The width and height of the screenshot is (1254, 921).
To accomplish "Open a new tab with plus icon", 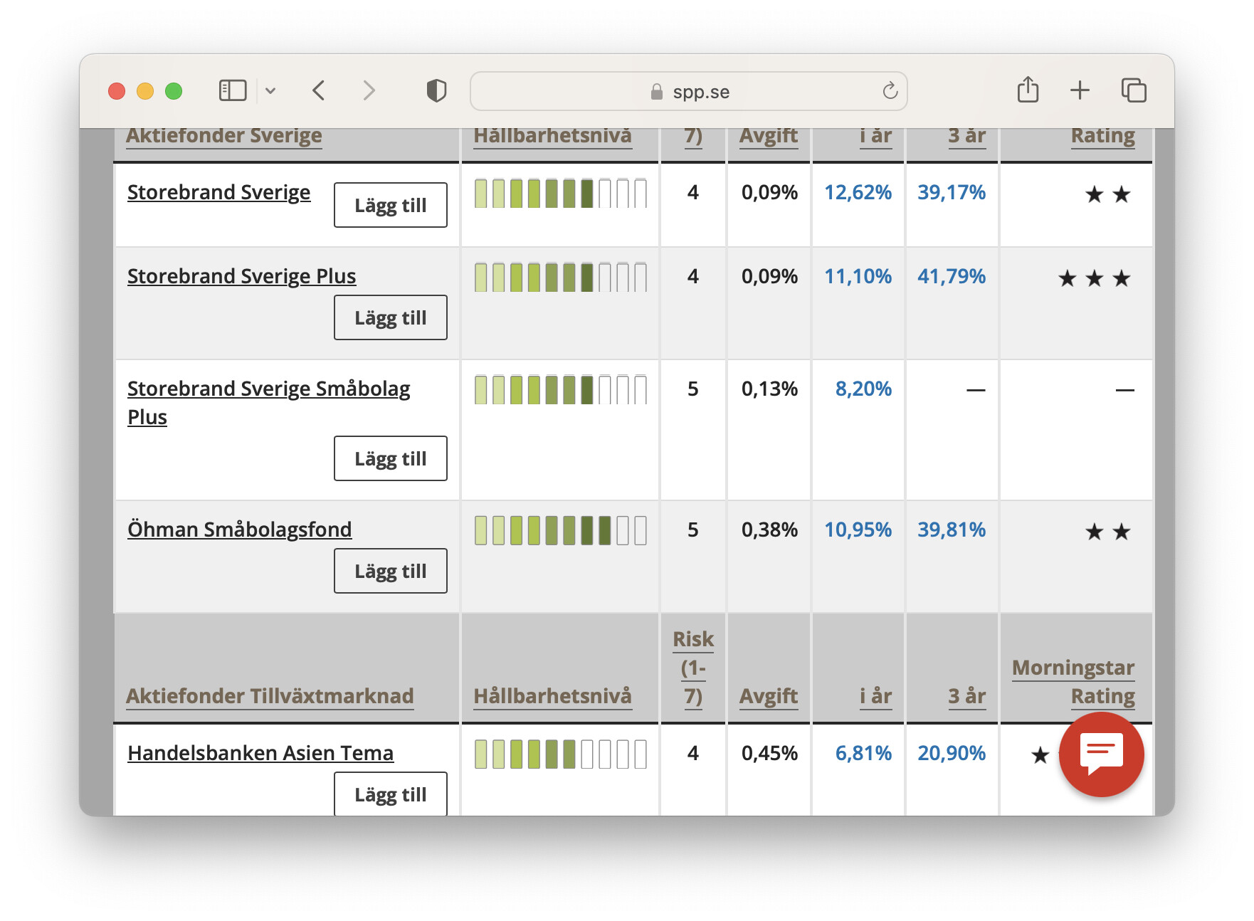I will pyautogui.click(x=1080, y=90).
